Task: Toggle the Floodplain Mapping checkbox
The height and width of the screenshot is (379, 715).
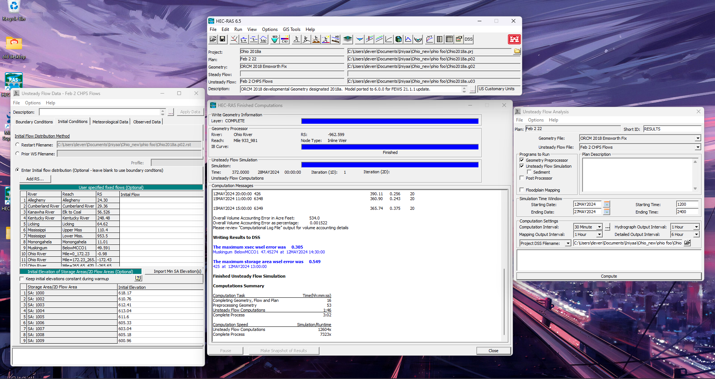Action: tap(522, 190)
